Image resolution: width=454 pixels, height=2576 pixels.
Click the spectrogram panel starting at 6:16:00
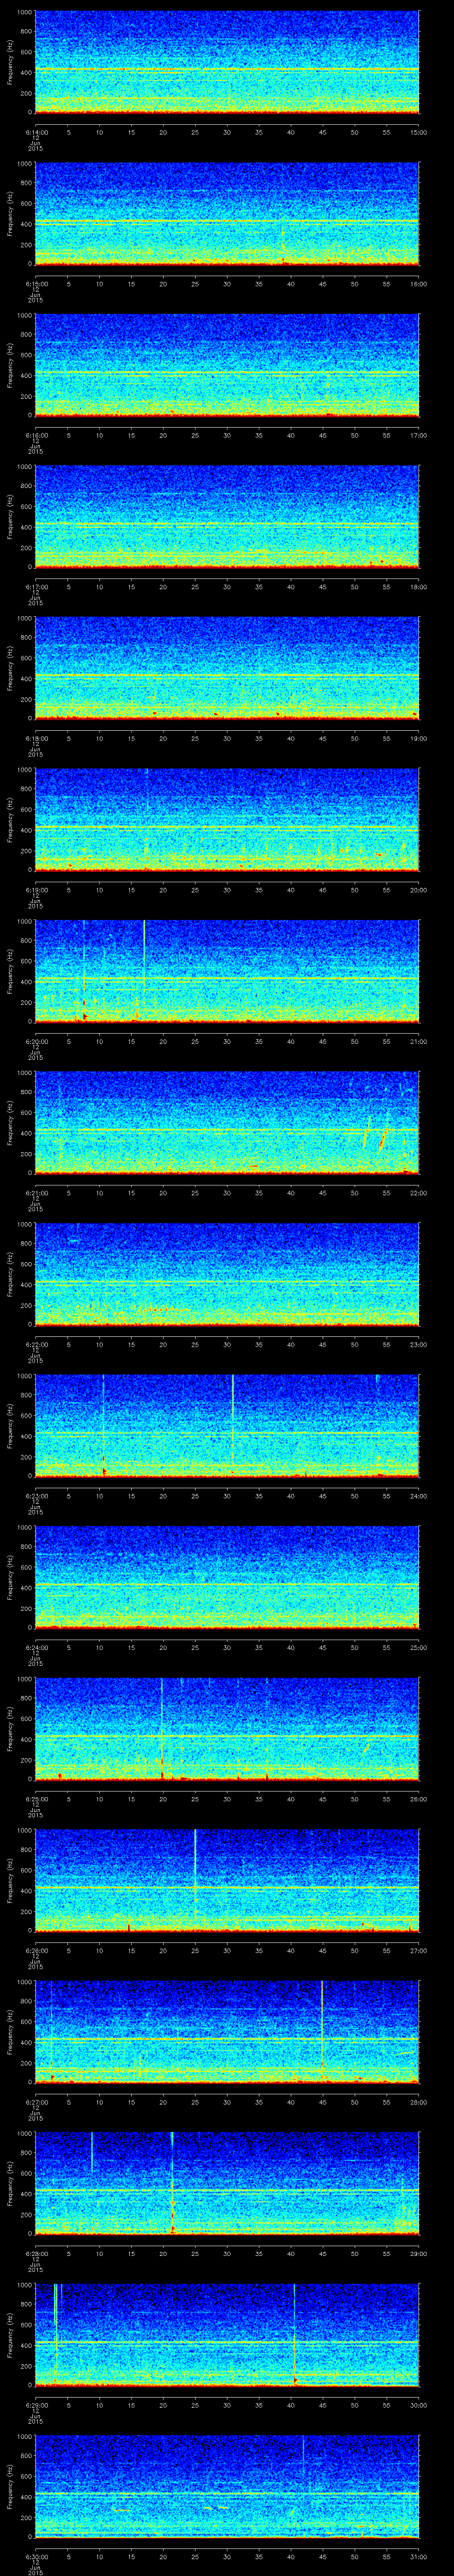pos(227,365)
